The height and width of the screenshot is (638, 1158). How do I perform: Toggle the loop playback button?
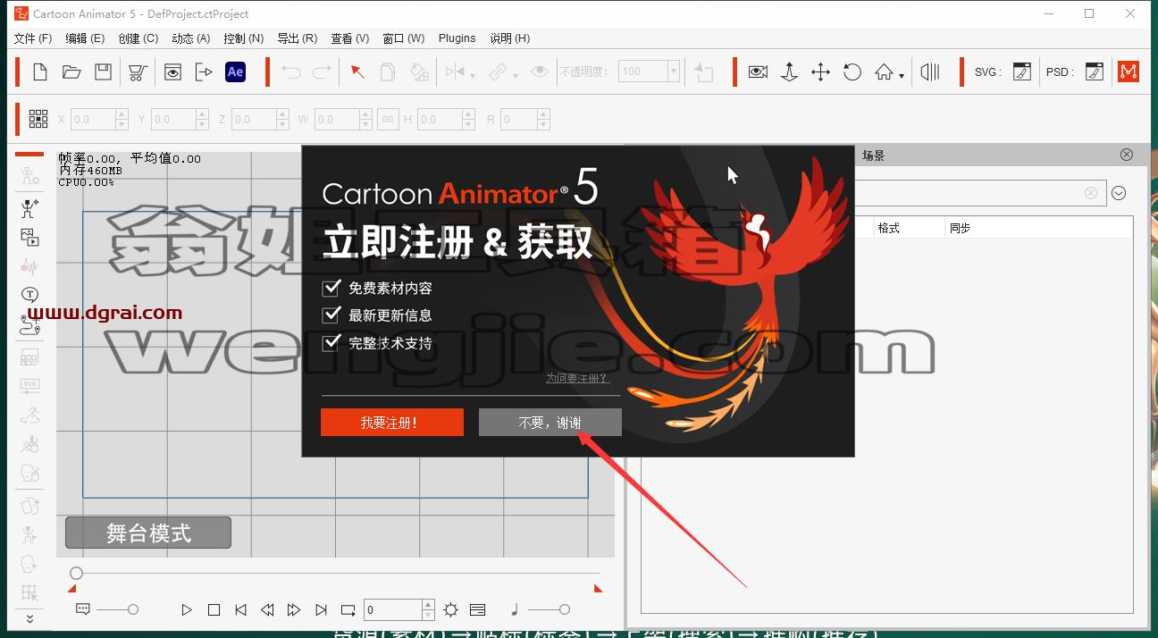(x=348, y=610)
